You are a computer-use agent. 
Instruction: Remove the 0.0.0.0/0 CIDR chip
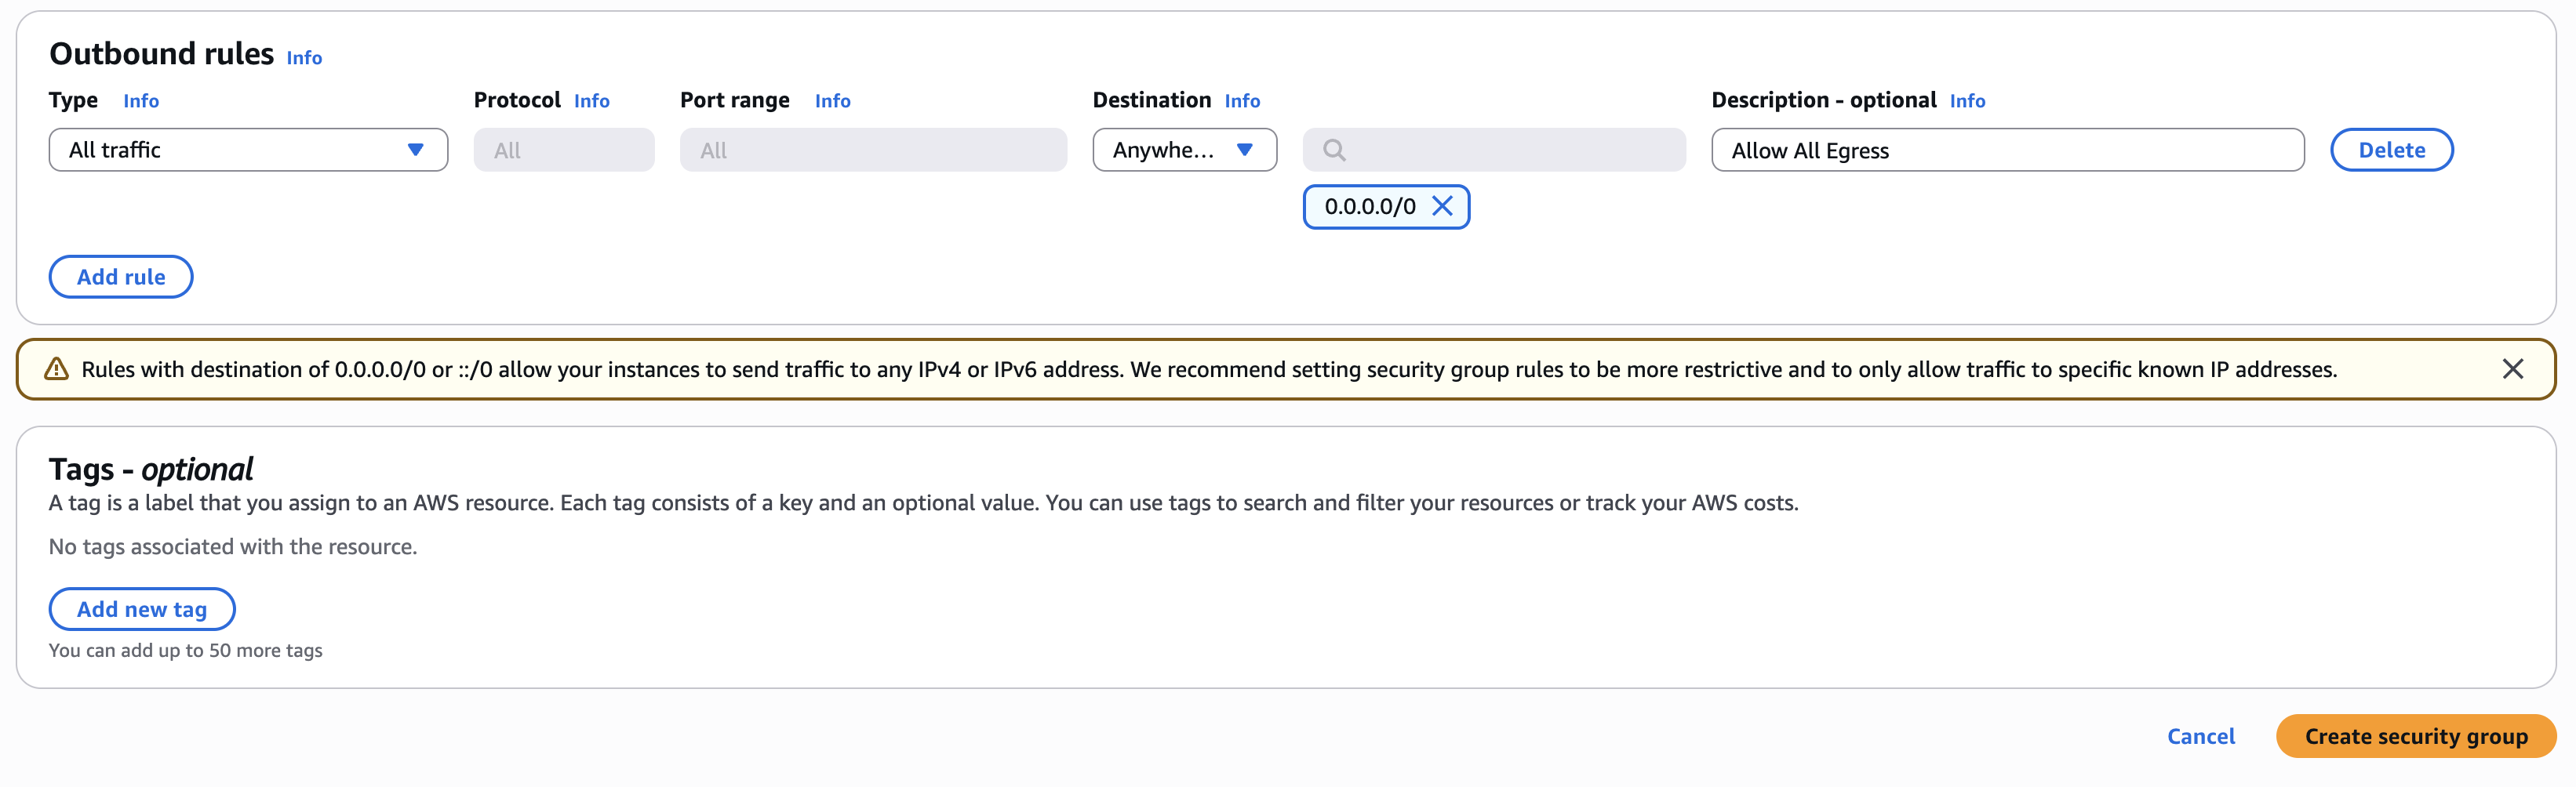pyautogui.click(x=1443, y=207)
